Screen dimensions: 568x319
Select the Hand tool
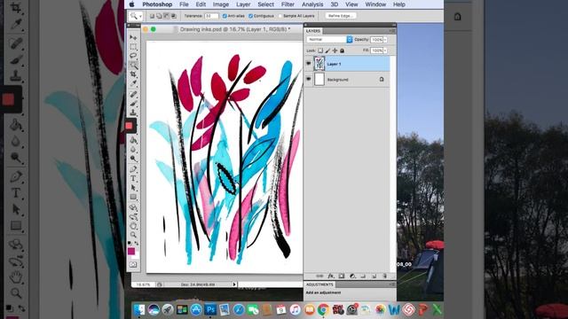coord(133,226)
